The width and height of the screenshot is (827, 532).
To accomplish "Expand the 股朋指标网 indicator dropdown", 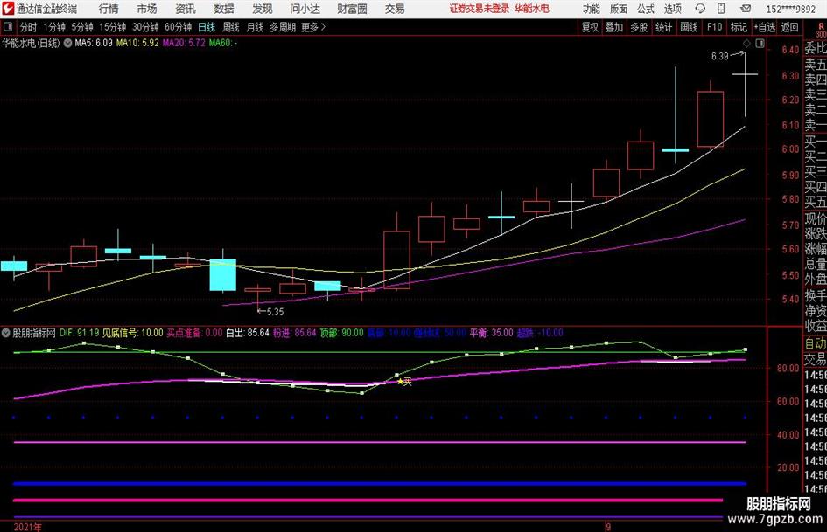I will (x=6, y=333).
